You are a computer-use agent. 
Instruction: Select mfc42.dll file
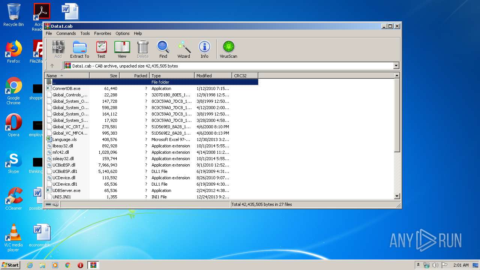151,152
